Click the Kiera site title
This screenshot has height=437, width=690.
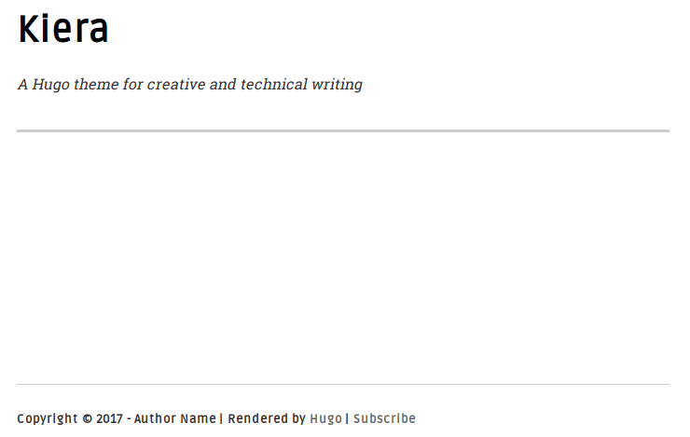pos(63,30)
